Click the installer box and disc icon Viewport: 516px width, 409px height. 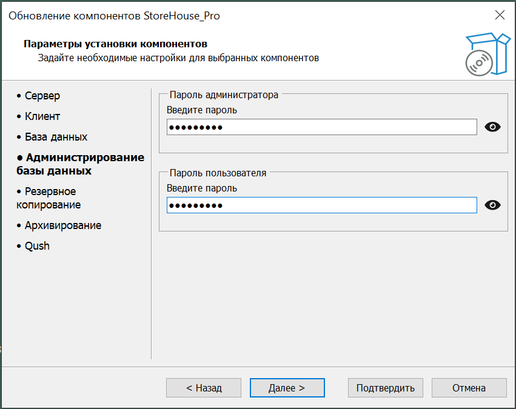[x=484, y=54]
